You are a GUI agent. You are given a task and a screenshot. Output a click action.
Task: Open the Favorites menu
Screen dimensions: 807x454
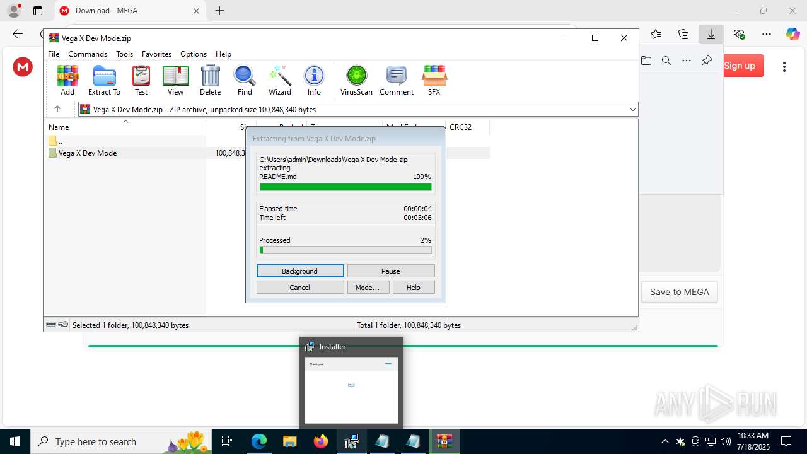point(156,54)
